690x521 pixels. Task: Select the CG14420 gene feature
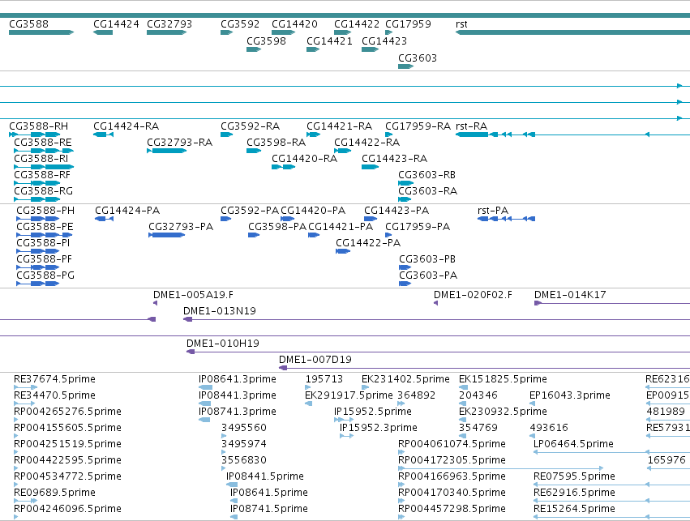point(284,32)
